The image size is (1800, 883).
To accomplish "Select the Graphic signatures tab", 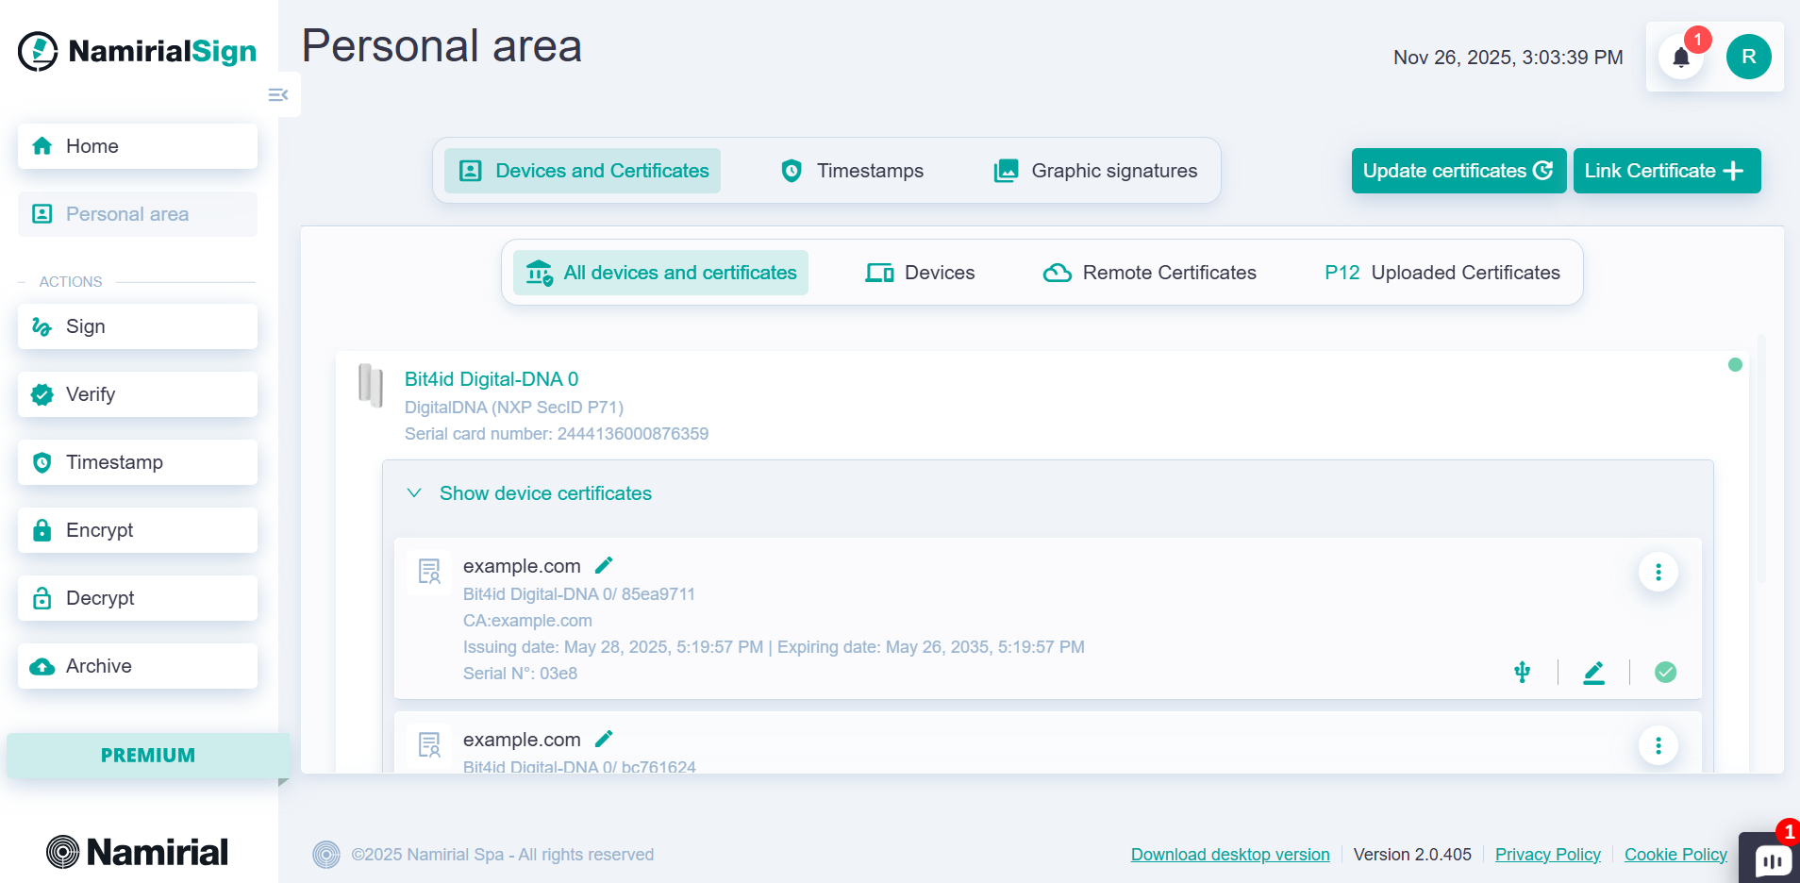I will click(x=1095, y=171).
